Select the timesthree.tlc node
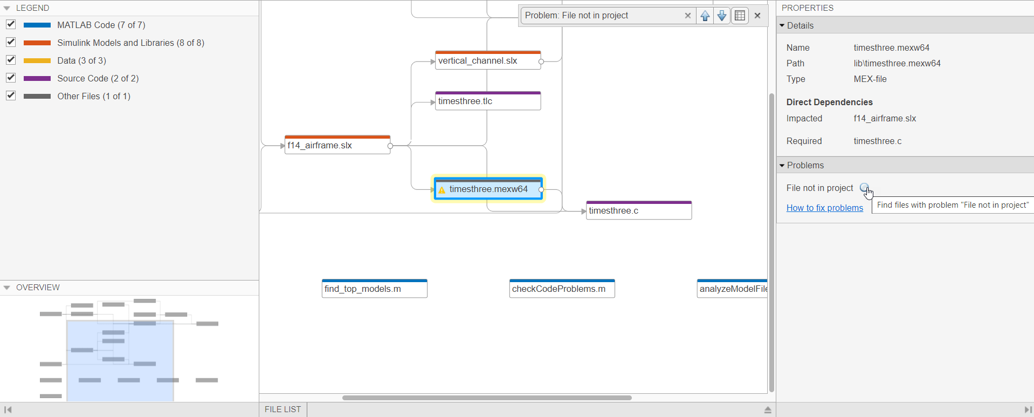Screen dimensions: 1034x417 coord(488,101)
